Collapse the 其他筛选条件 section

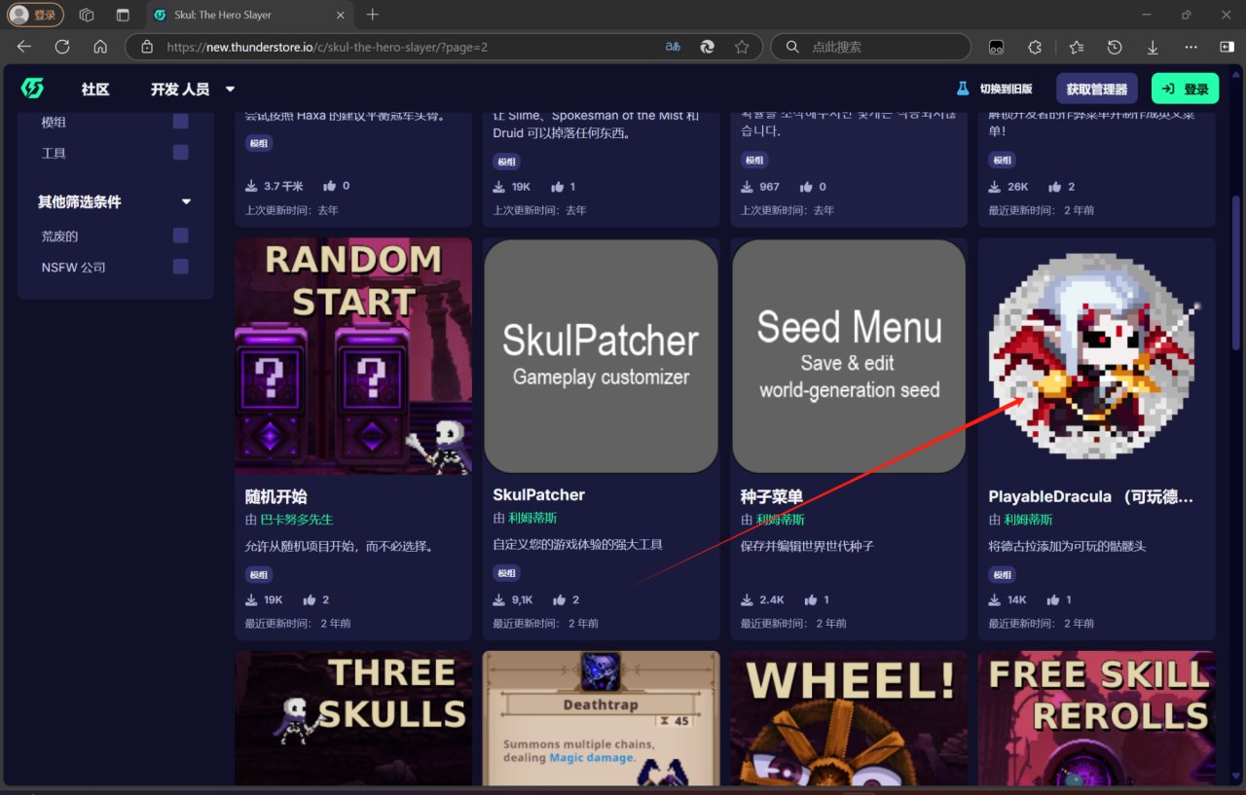click(x=187, y=201)
